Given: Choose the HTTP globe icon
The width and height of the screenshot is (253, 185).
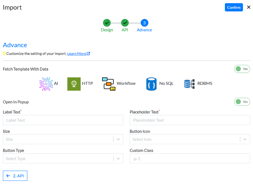Looking at the screenshot, I should (x=74, y=84).
